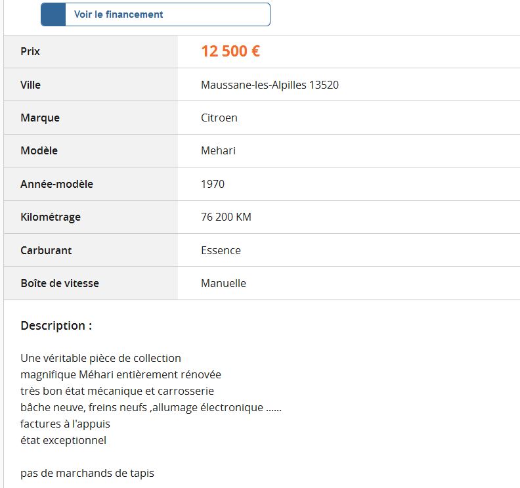Select the Mehari model value

point(218,150)
